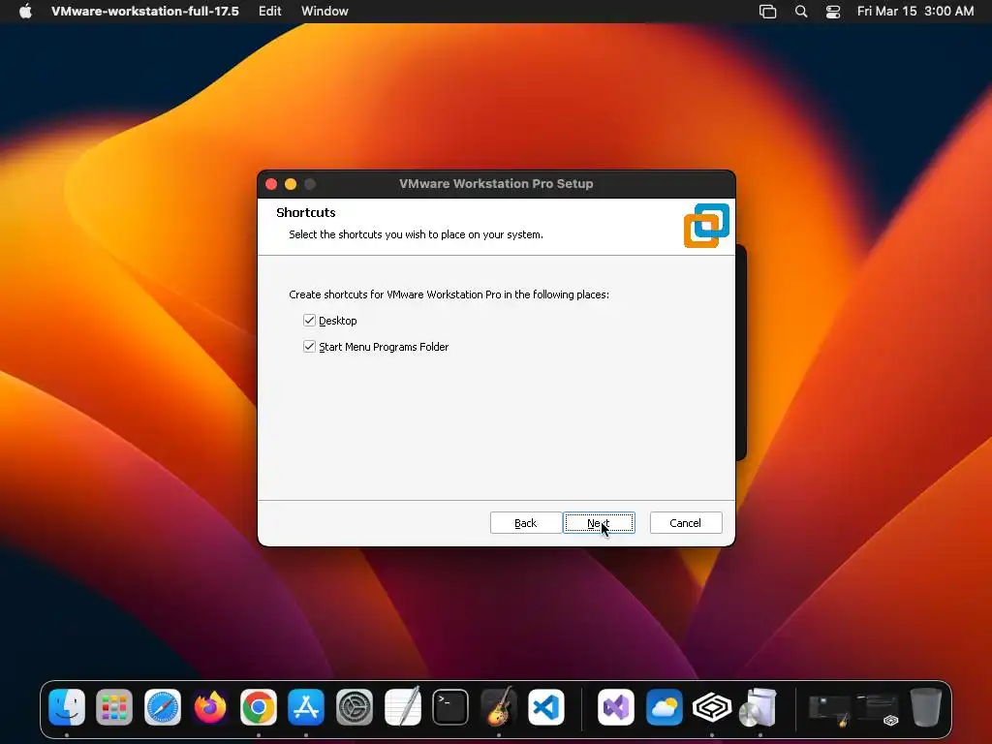Open the Edit menu
Image resolution: width=992 pixels, height=744 pixels.
click(269, 12)
